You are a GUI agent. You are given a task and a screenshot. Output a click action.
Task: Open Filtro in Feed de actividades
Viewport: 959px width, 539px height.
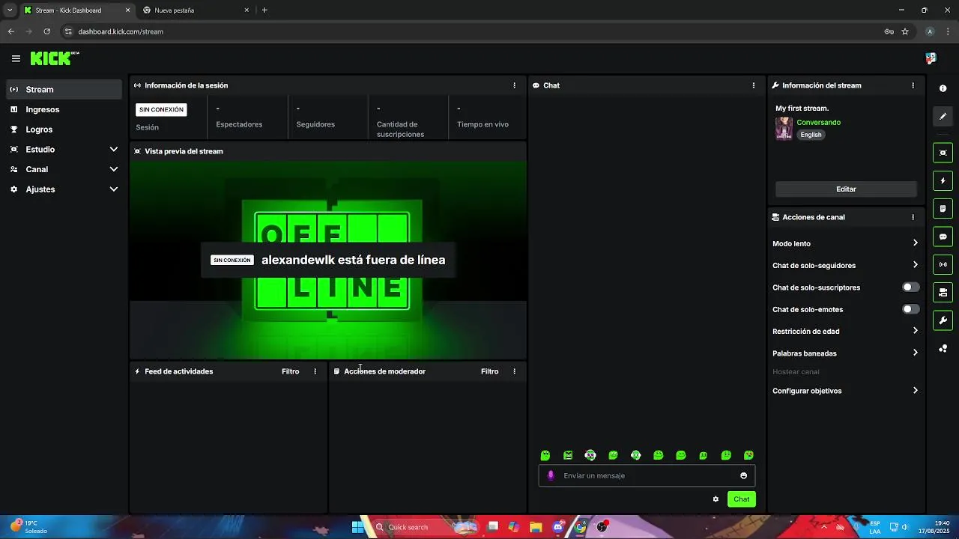[x=290, y=371]
